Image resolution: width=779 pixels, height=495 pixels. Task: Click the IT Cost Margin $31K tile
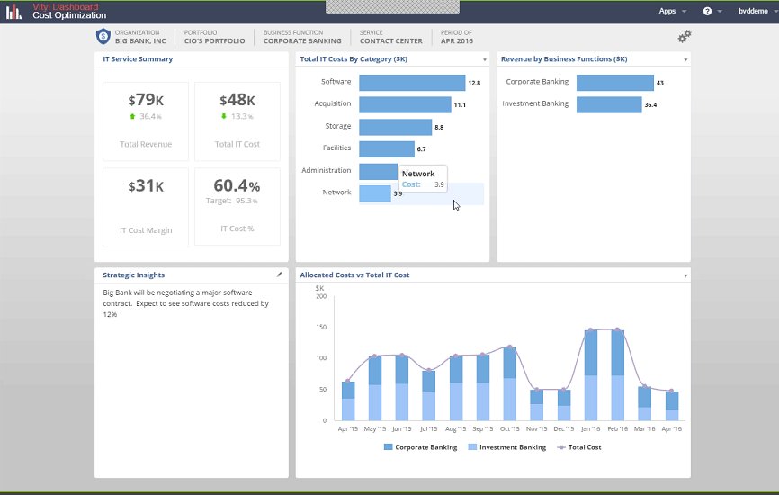pos(146,207)
